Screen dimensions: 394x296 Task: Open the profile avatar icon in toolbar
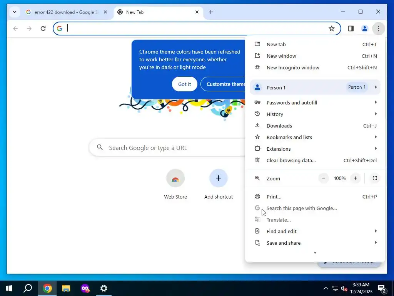pos(364,29)
